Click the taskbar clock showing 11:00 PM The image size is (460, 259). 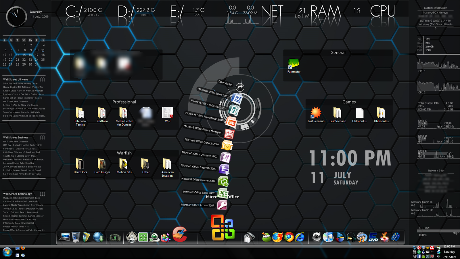pyautogui.click(x=449, y=247)
